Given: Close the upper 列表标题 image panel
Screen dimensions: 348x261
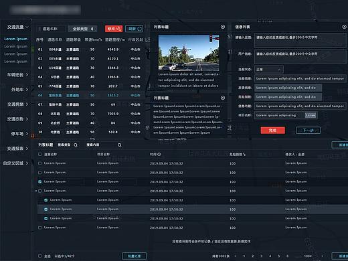Looking at the screenshot, I should (223, 27).
